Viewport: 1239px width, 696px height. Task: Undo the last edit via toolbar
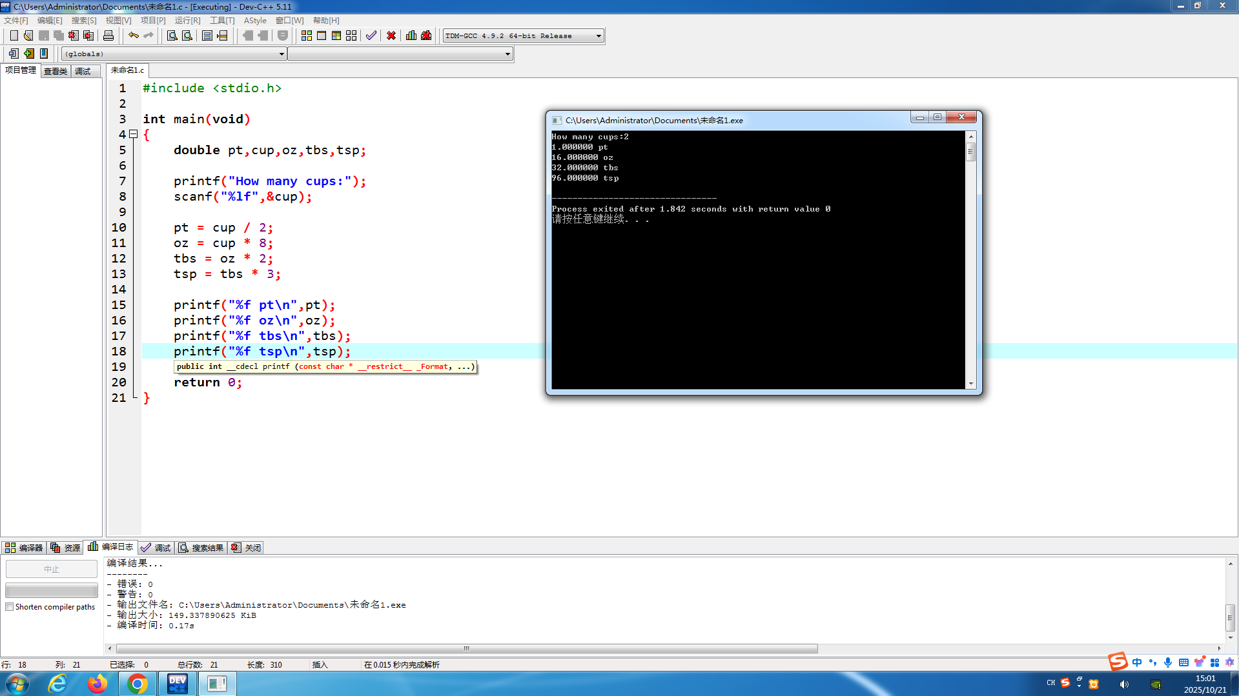[x=134, y=35]
